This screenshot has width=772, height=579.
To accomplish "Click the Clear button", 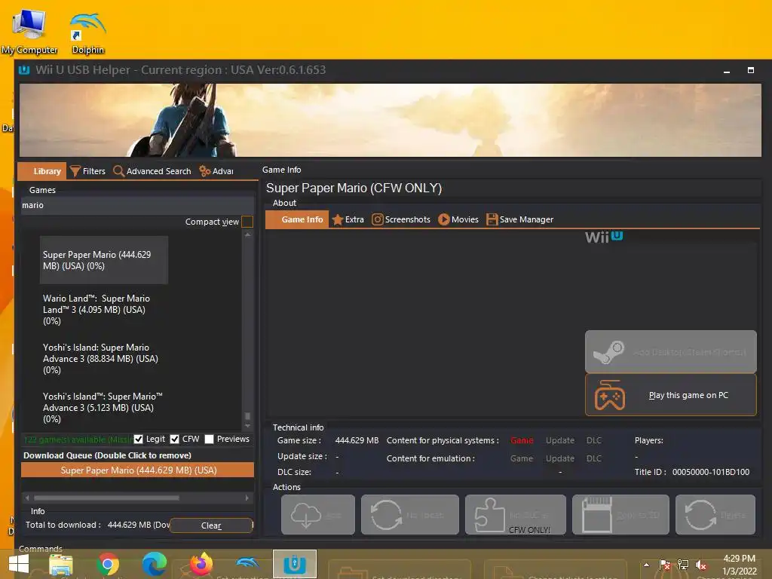I will pyautogui.click(x=211, y=525).
